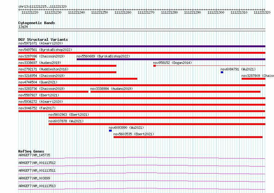The height and width of the screenshot is (193, 274).
Task: Click ruler position 111221300
Action: [x=216, y=12]
